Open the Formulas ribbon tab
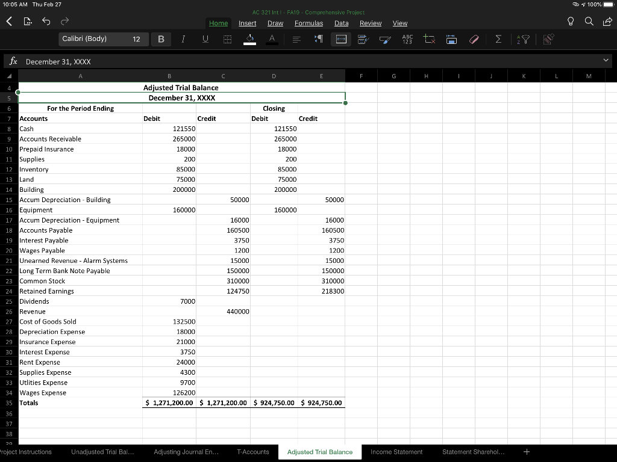 [308, 23]
